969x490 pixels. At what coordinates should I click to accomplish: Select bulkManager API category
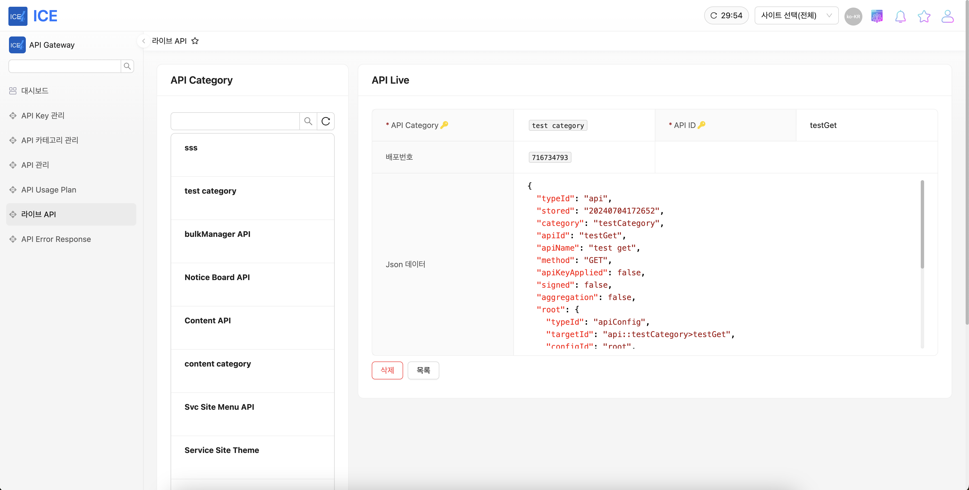pyautogui.click(x=252, y=242)
